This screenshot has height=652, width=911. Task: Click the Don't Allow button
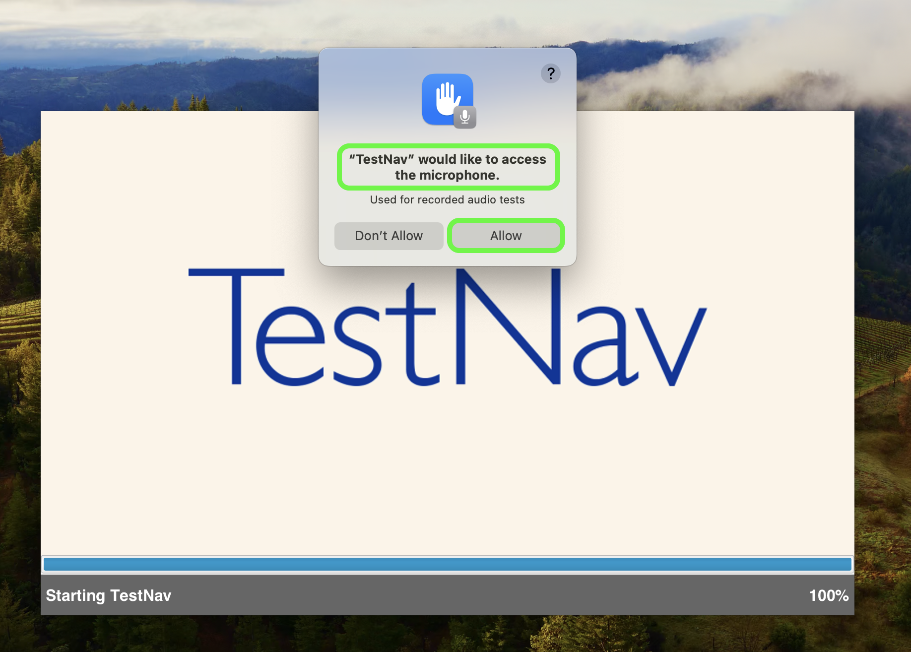(x=389, y=236)
